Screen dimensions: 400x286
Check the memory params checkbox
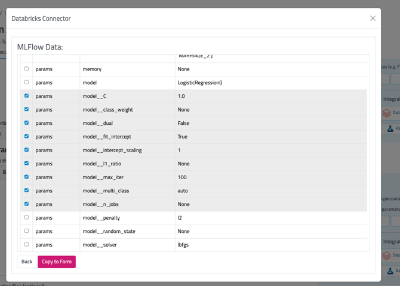coord(26,69)
